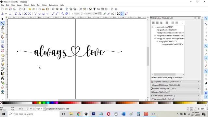Select the Eraser tool
This screenshot has width=208, height=117.
tap(2, 87)
